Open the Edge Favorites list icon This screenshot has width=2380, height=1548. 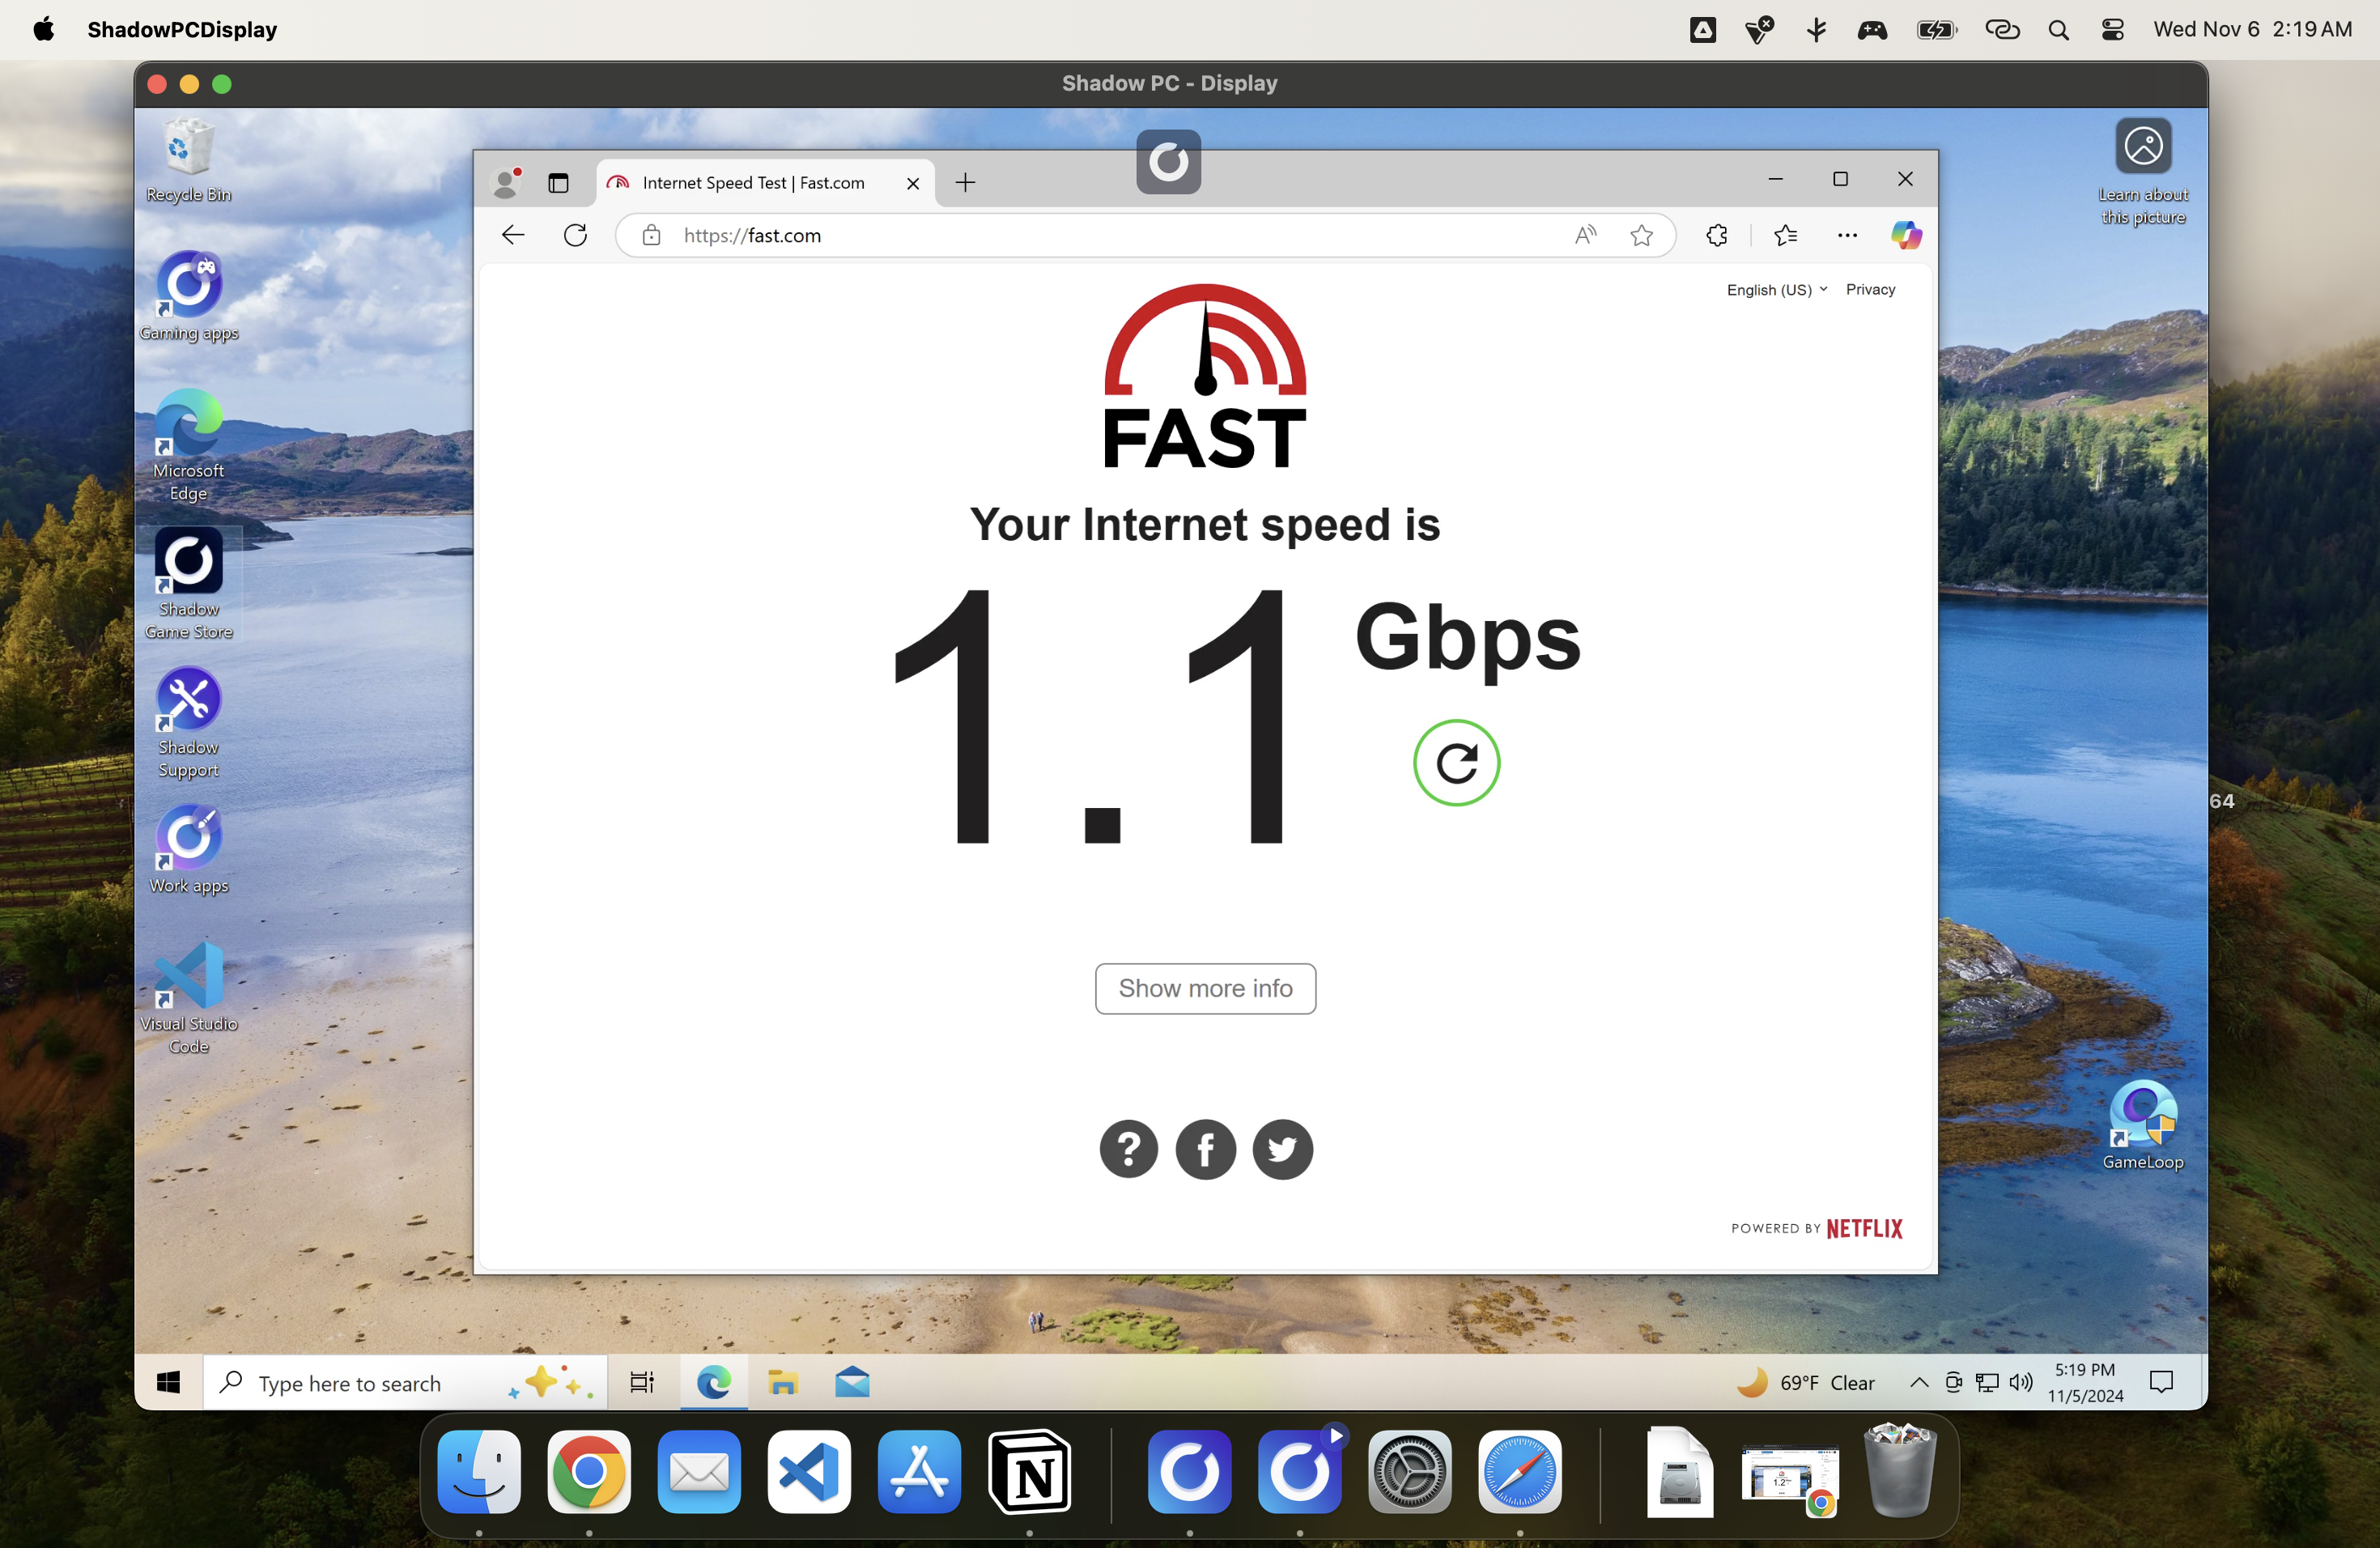click(1785, 235)
